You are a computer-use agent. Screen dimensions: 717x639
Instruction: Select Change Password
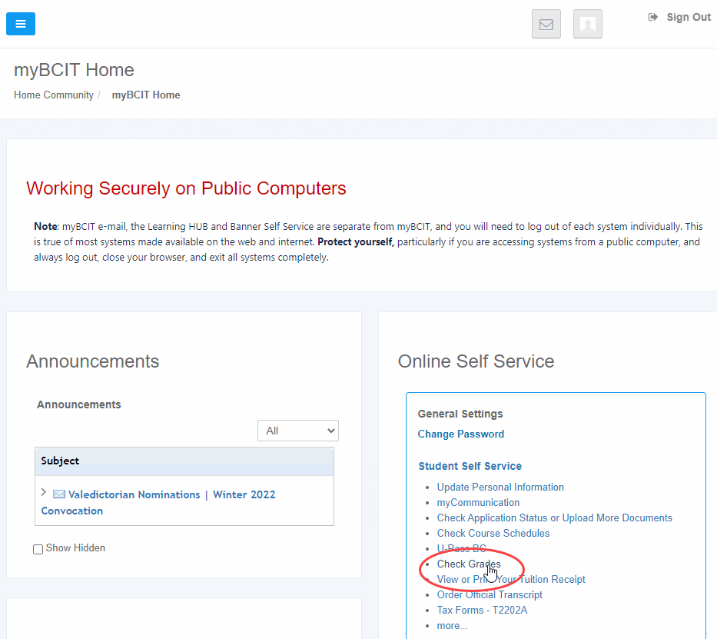tap(461, 434)
